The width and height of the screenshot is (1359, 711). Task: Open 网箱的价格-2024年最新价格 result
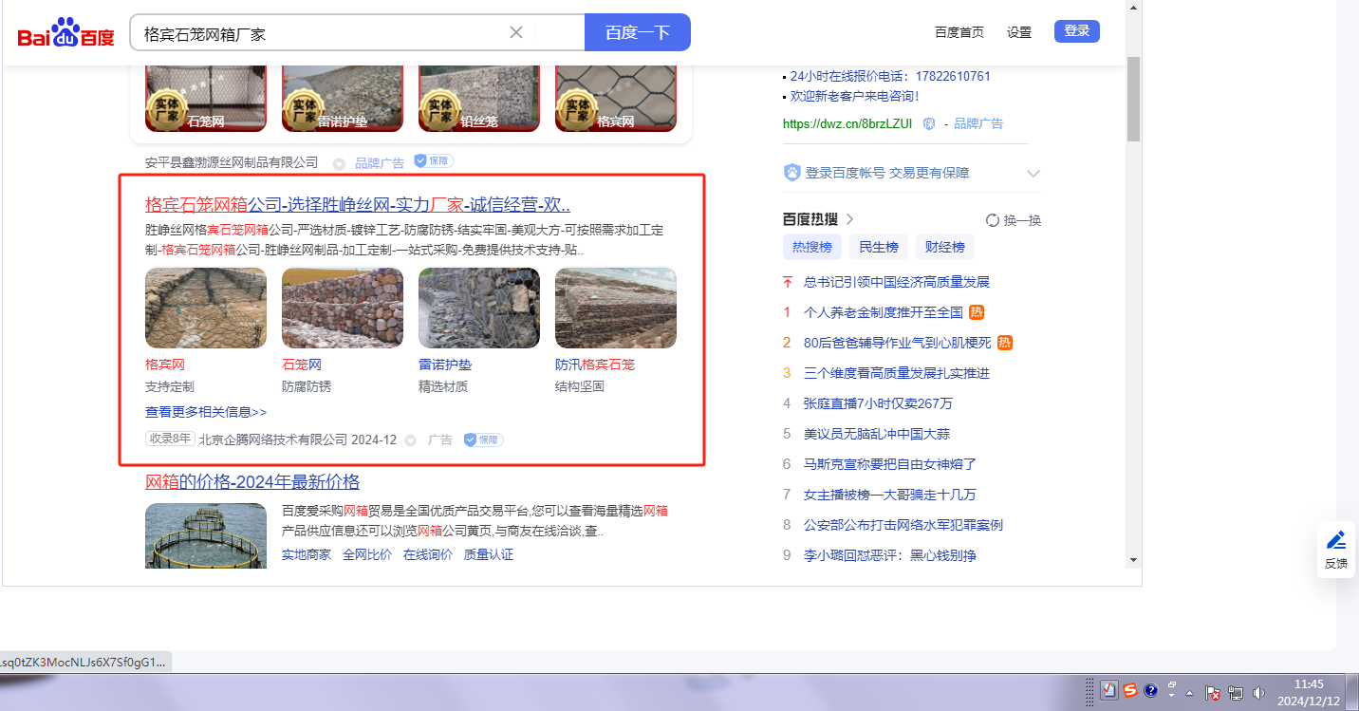point(252,482)
